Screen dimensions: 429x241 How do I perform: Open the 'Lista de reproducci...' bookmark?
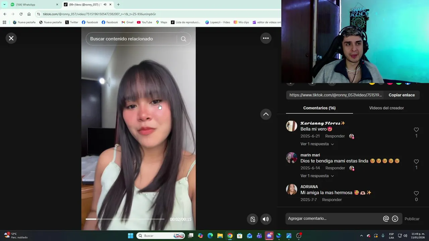pyautogui.click(x=185, y=22)
